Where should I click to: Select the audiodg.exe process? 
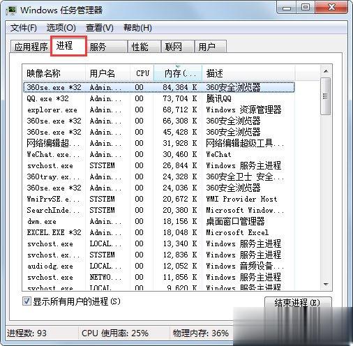(x=159, y=266)
